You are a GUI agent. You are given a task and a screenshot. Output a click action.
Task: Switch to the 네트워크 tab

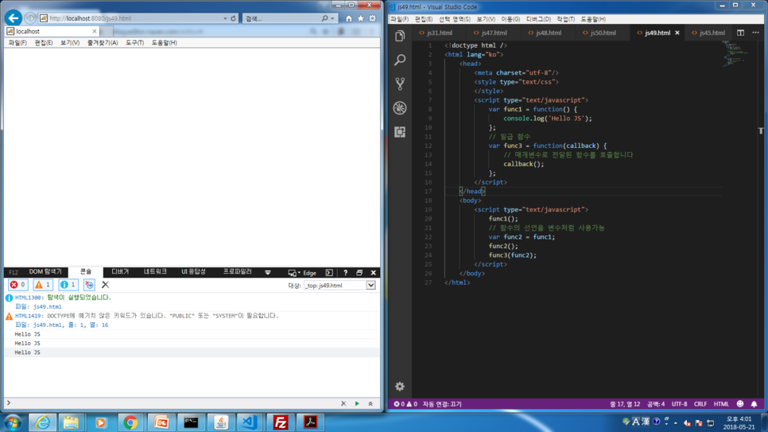tap(155, 271)
